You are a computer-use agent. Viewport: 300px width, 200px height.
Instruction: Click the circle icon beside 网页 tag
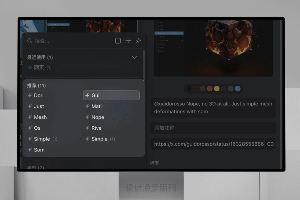click(x=30, y=67)
